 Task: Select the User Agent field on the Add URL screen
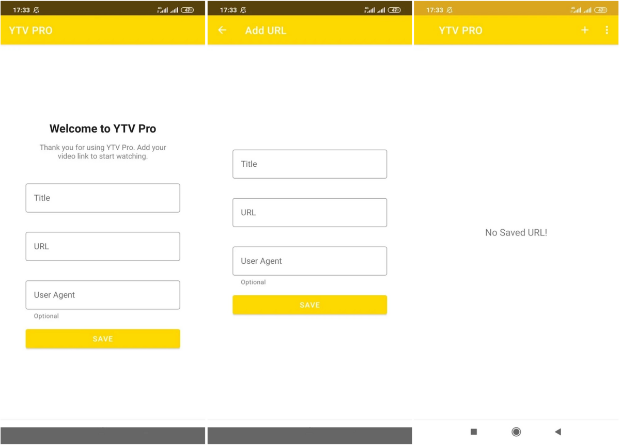point(309,261)
